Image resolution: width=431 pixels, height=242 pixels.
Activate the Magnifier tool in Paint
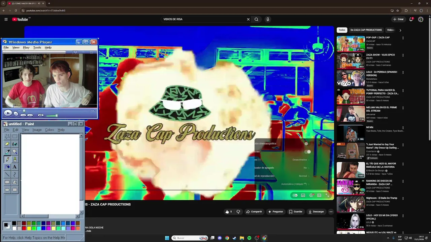15,152
